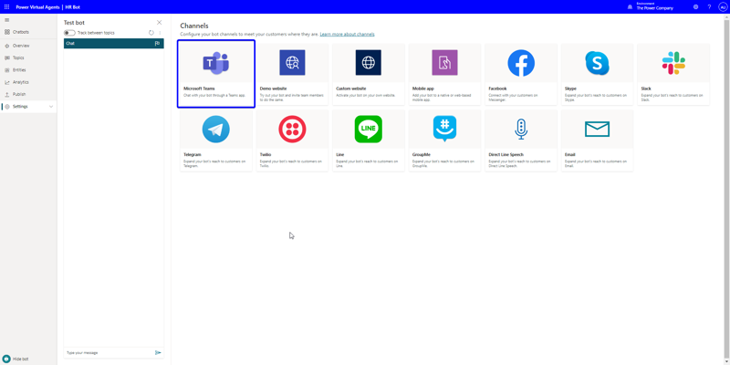Focus the Type your message field
Image resolution: width=730 pixels, height=365 pixels.
109,353
